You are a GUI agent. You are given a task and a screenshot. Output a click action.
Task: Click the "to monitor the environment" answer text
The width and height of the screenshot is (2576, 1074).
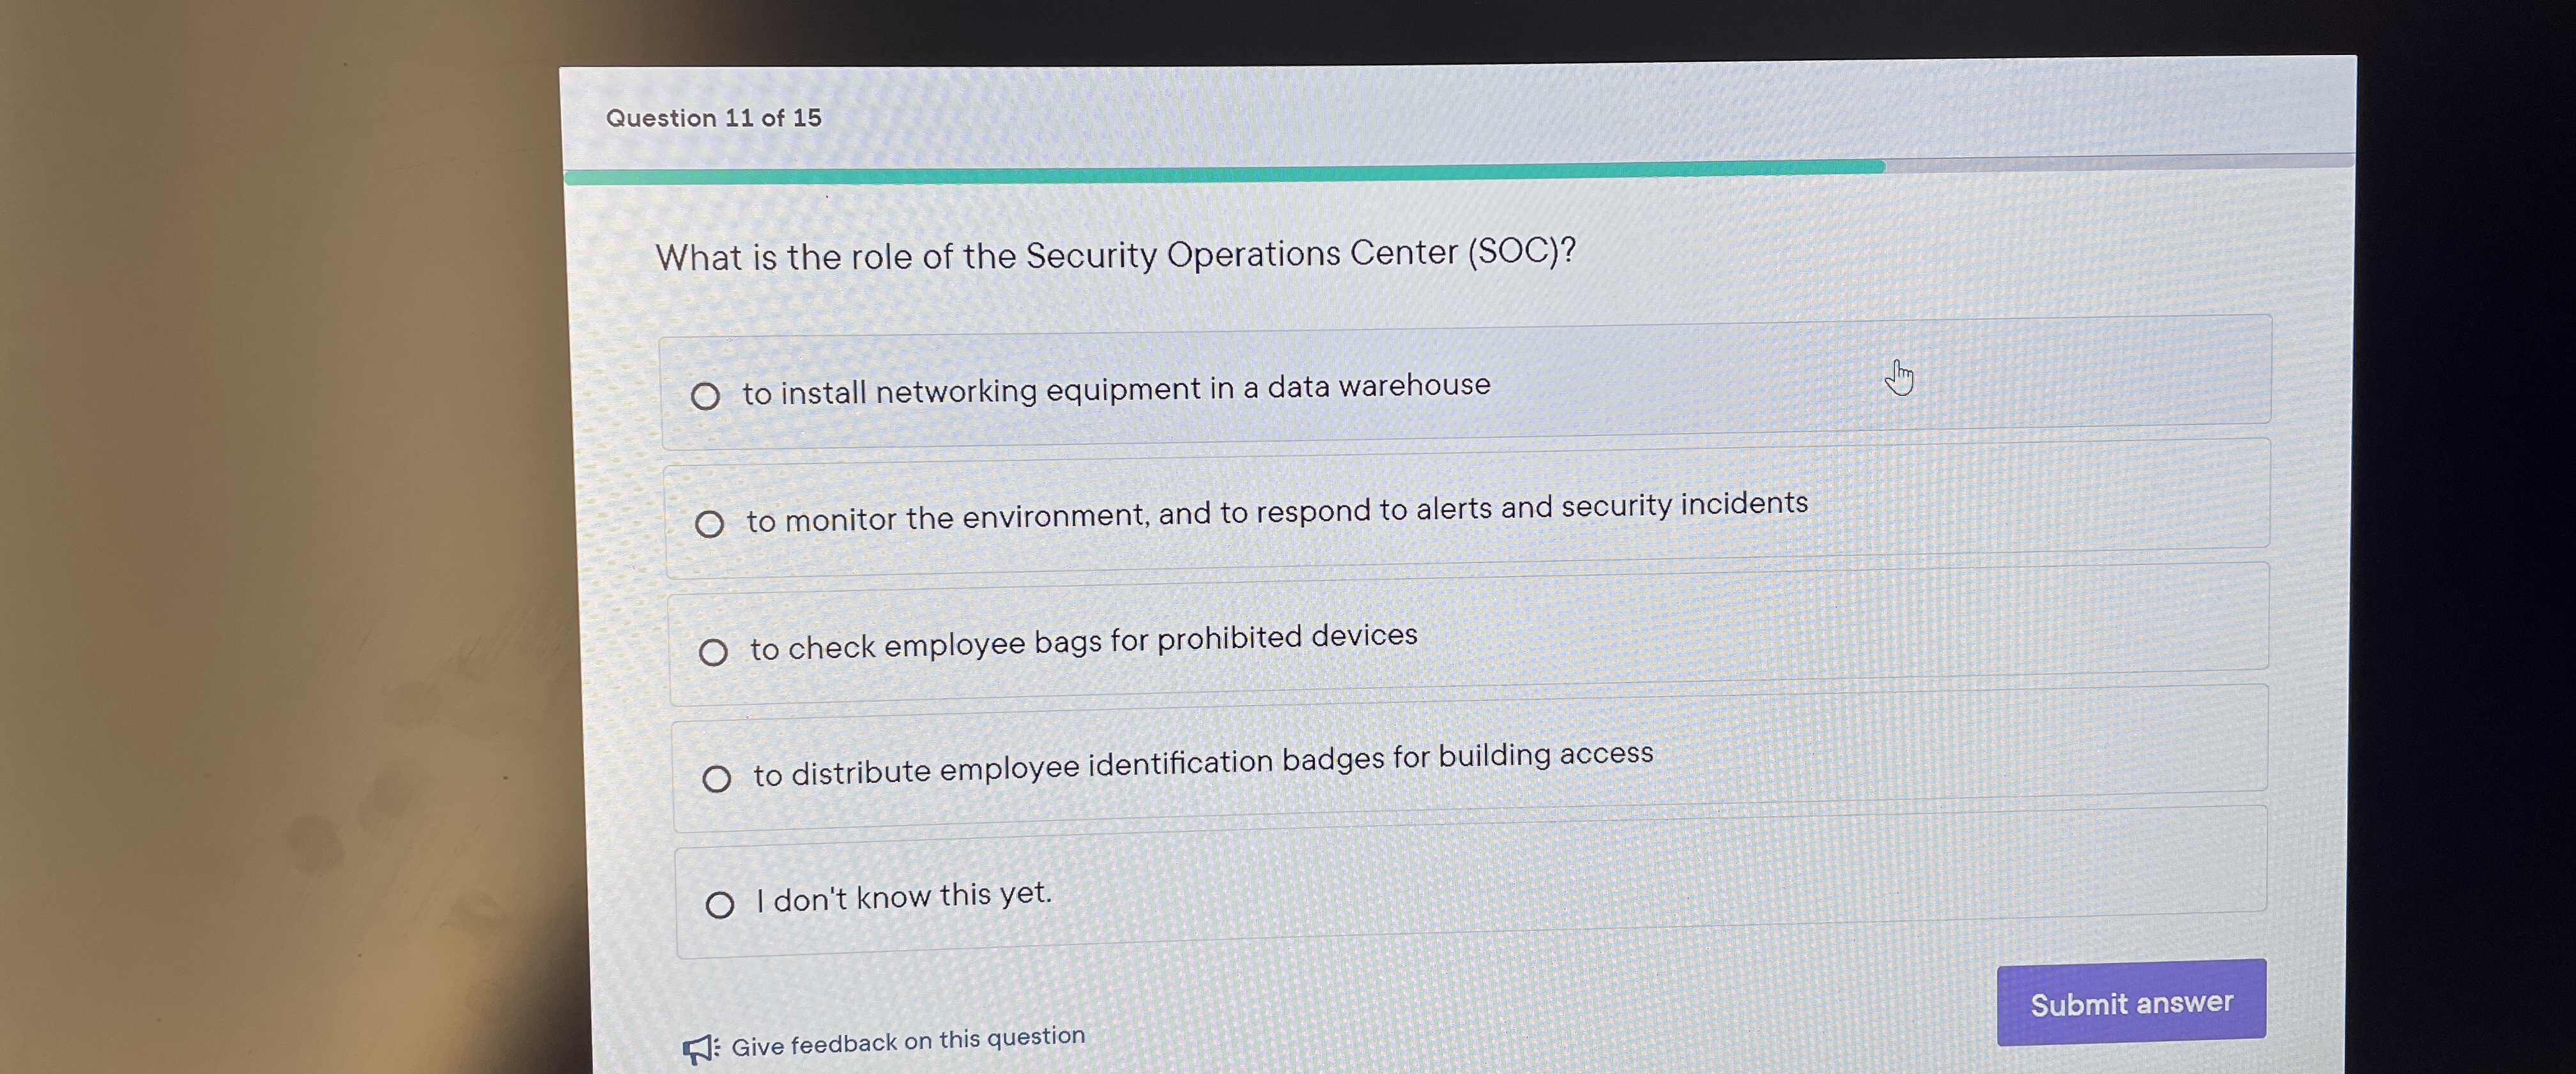(1276, 511)
